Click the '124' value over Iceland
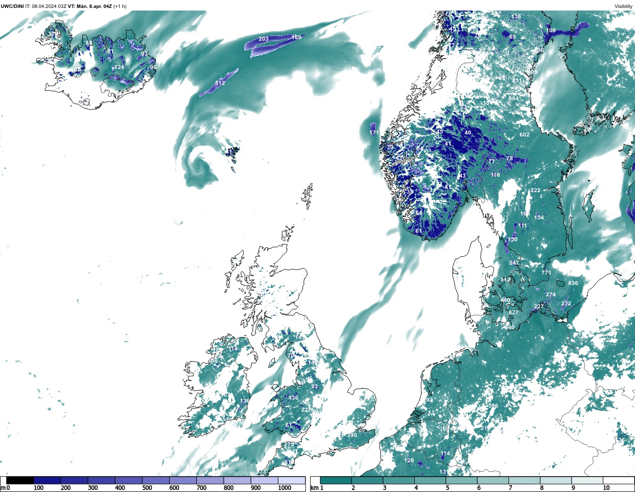The image size is (635, 492). click(120, 67)
